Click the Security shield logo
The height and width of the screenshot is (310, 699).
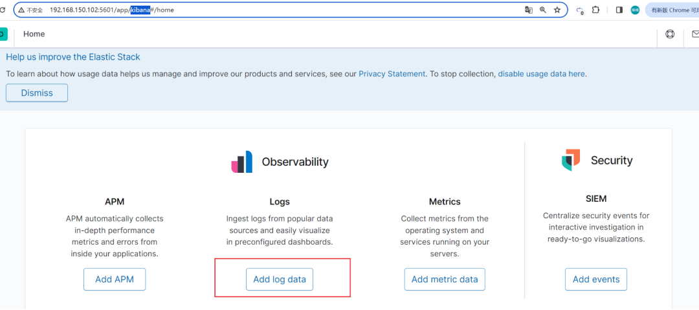tap(571, 161)
